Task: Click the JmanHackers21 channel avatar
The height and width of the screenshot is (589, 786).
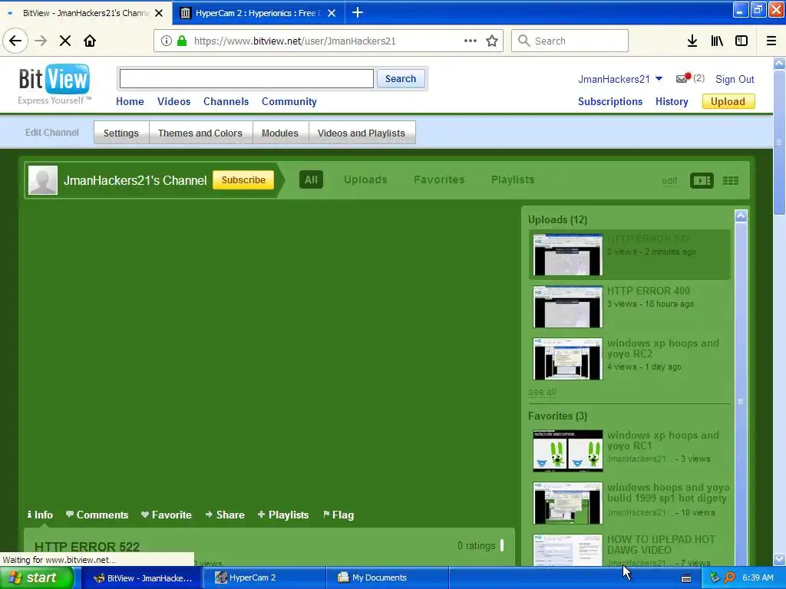Action: (43, 179)
